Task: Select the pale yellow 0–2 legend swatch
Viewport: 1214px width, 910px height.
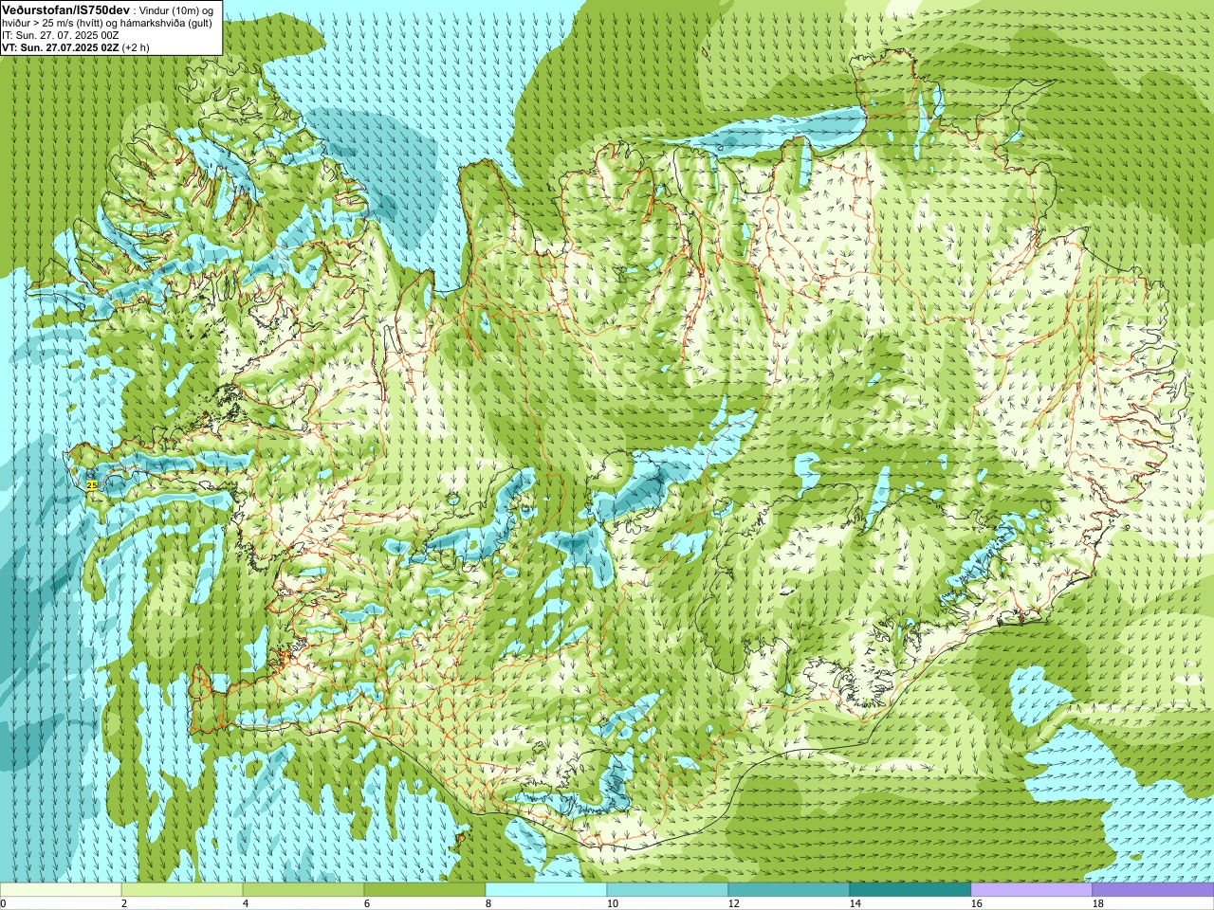Action: pos(61,890)
